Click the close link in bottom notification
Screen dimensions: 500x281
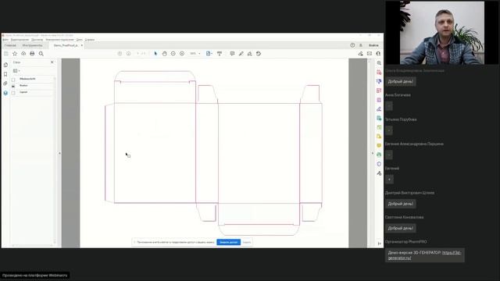pos(247,243)
